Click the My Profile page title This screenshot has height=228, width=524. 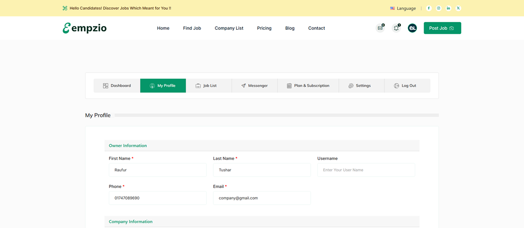click(98, 115)
